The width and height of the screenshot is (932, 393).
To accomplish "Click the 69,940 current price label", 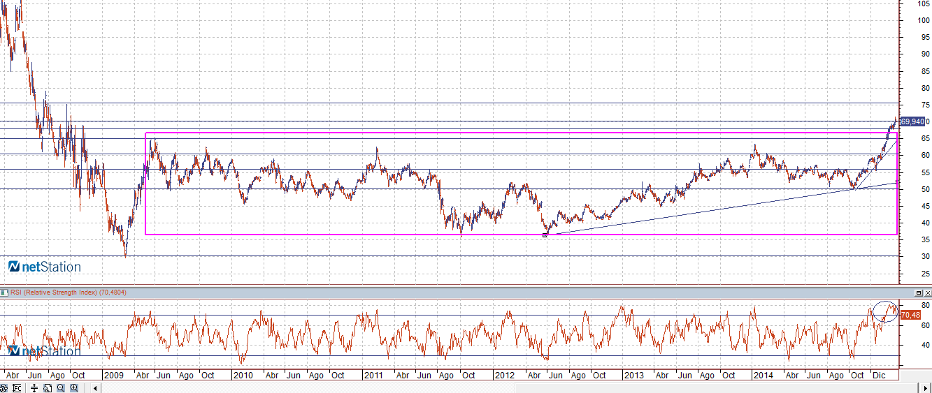I will point(912,121).
